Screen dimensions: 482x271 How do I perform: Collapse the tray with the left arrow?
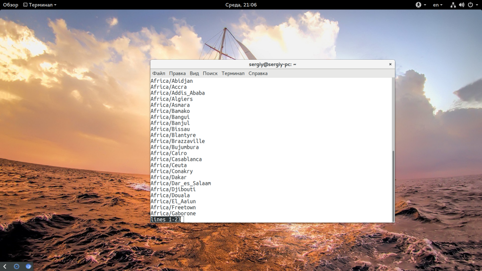(x=5, y=266)
